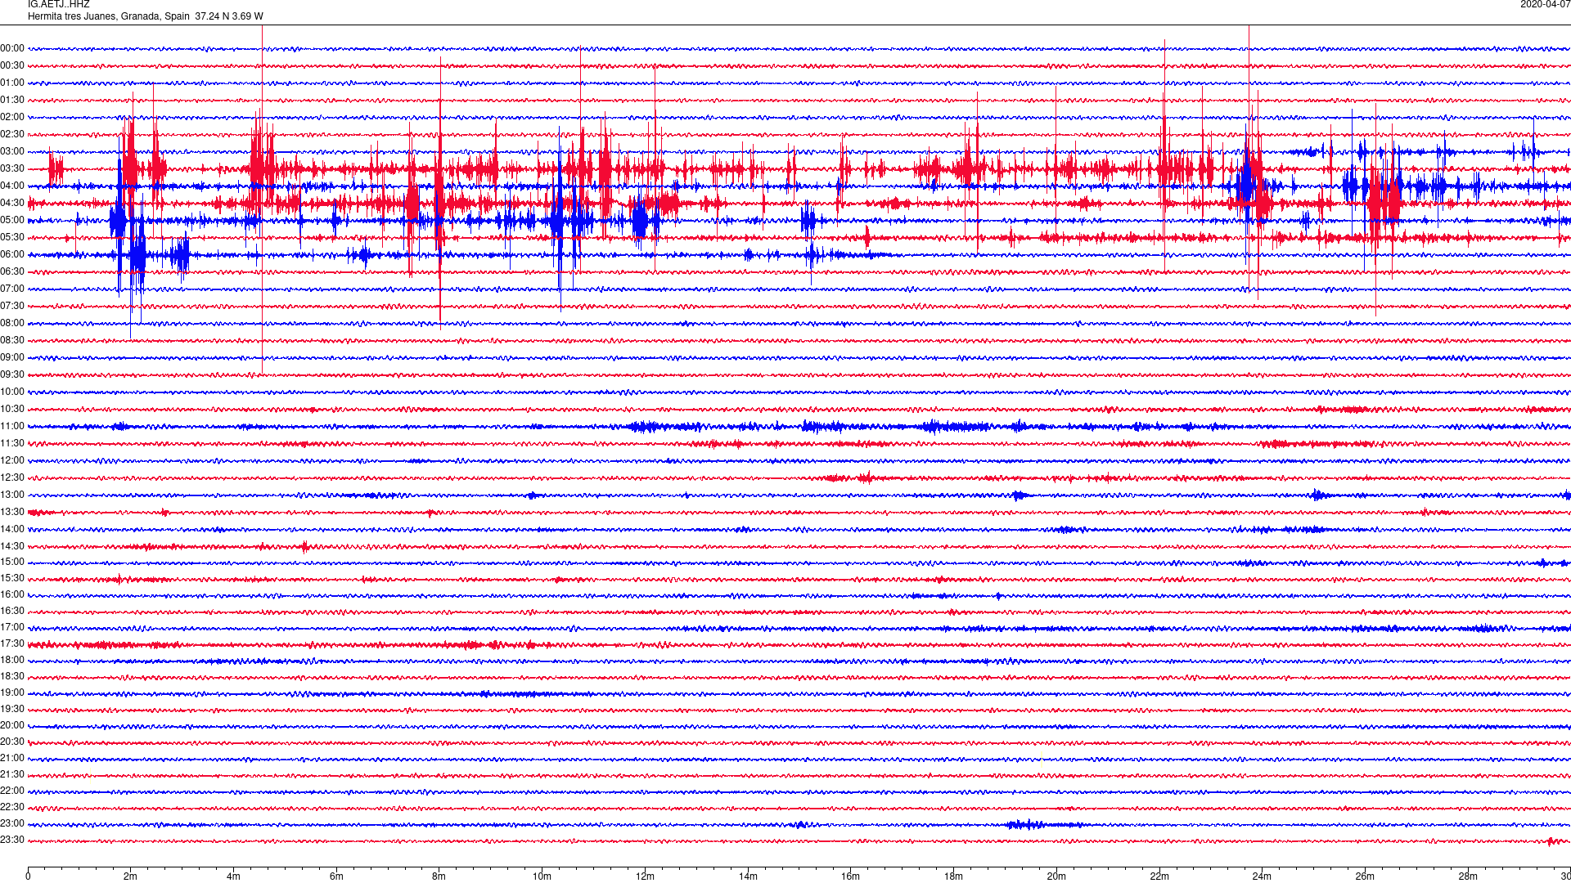1571x883 pixels.
Task: Select the 02:00 time row label
Action: click(12, 117)
